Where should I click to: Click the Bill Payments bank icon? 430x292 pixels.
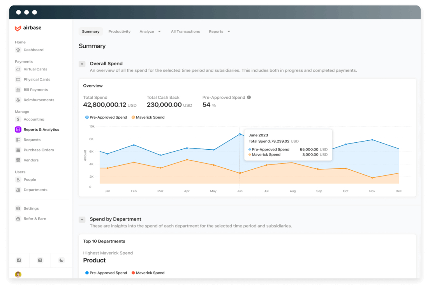pyautogui.click(x=18, y=90)
